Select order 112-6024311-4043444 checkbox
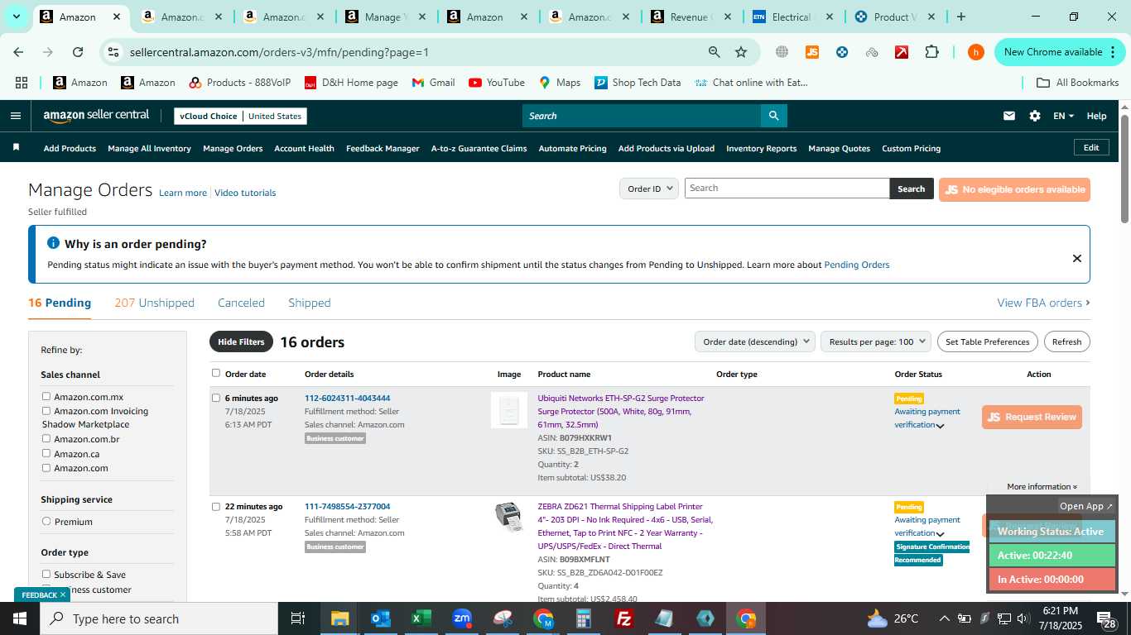Image resolution: width=1131 pixels, height=635 pixels. tap(216, 398)
